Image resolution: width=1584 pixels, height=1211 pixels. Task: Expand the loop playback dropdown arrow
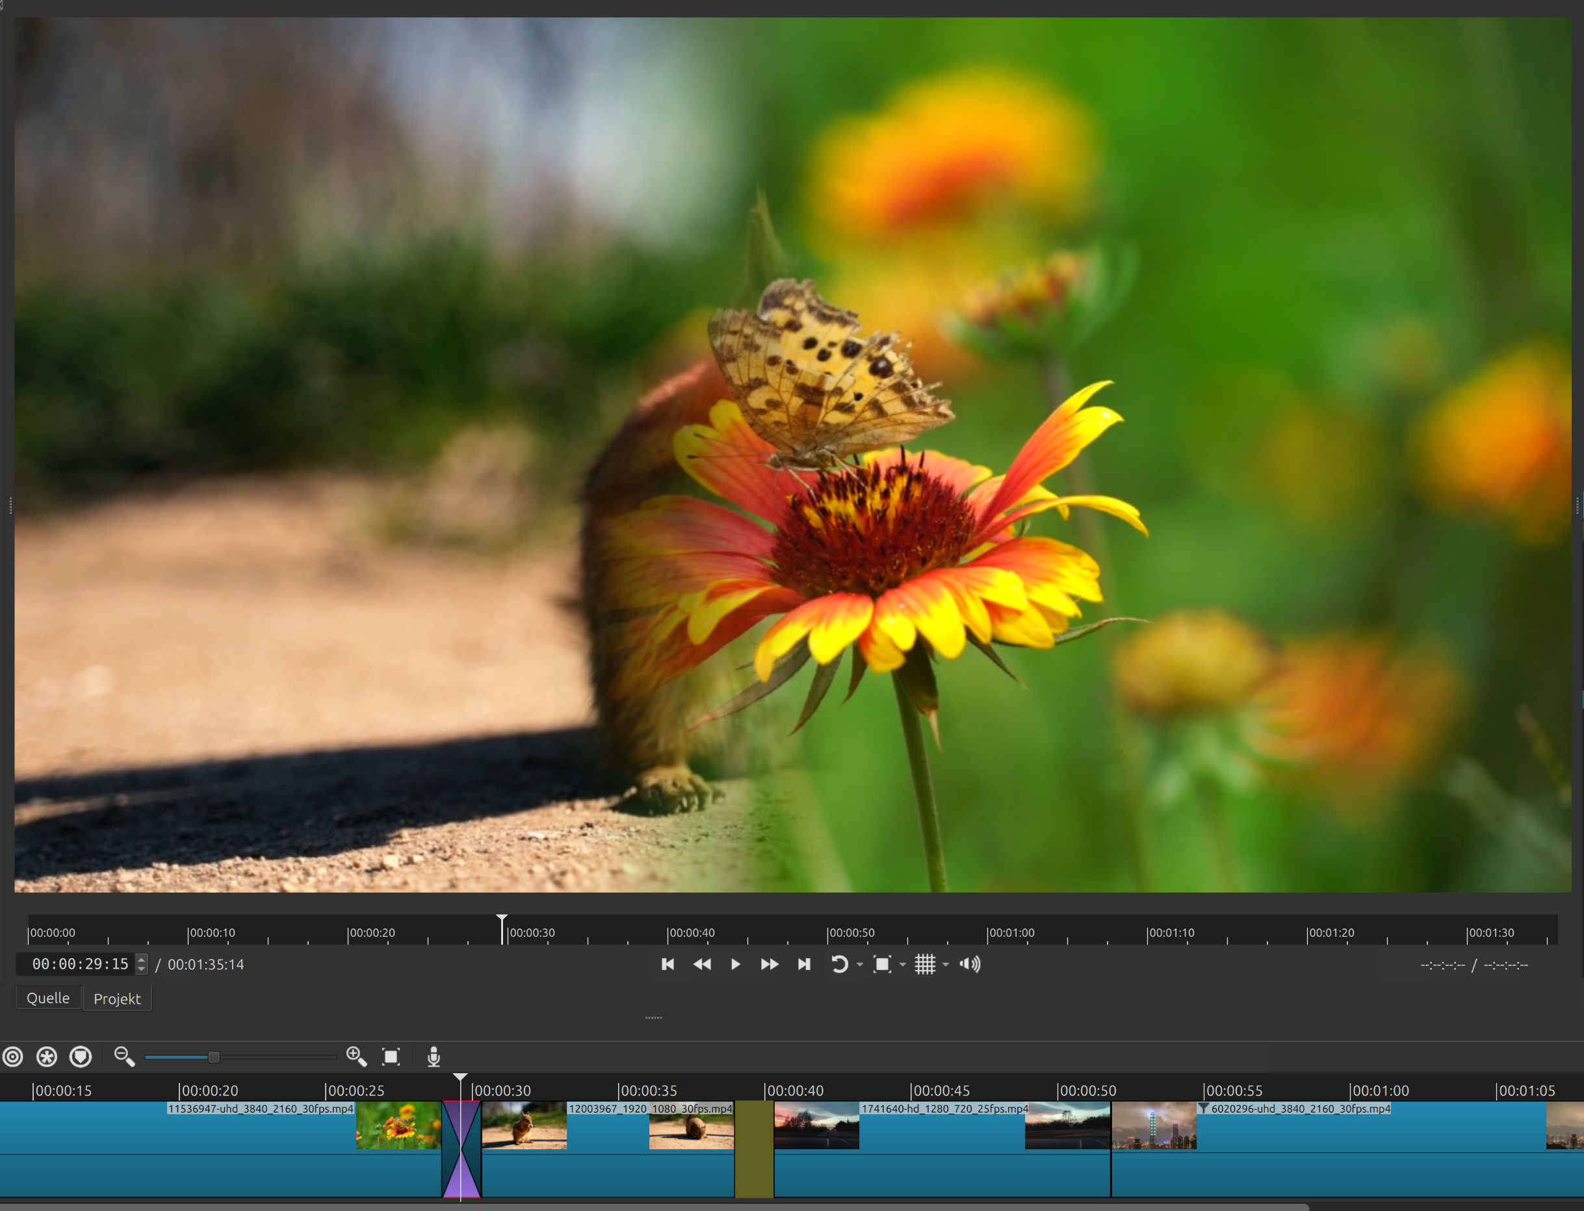(859, 965)
